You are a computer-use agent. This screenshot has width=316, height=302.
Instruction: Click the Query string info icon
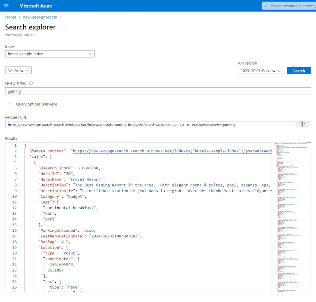[x=31, y=83]
